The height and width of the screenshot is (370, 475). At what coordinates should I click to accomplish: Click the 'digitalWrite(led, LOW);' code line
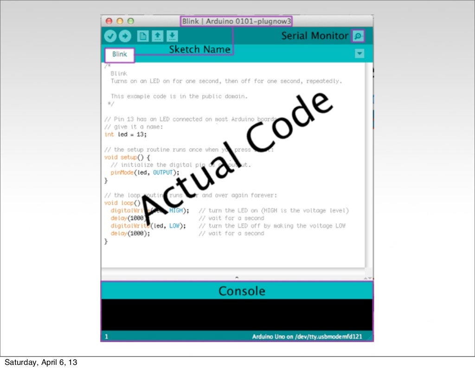click(x=148, y=226)
